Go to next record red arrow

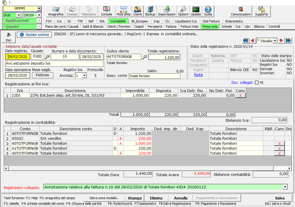pos(281,40)
